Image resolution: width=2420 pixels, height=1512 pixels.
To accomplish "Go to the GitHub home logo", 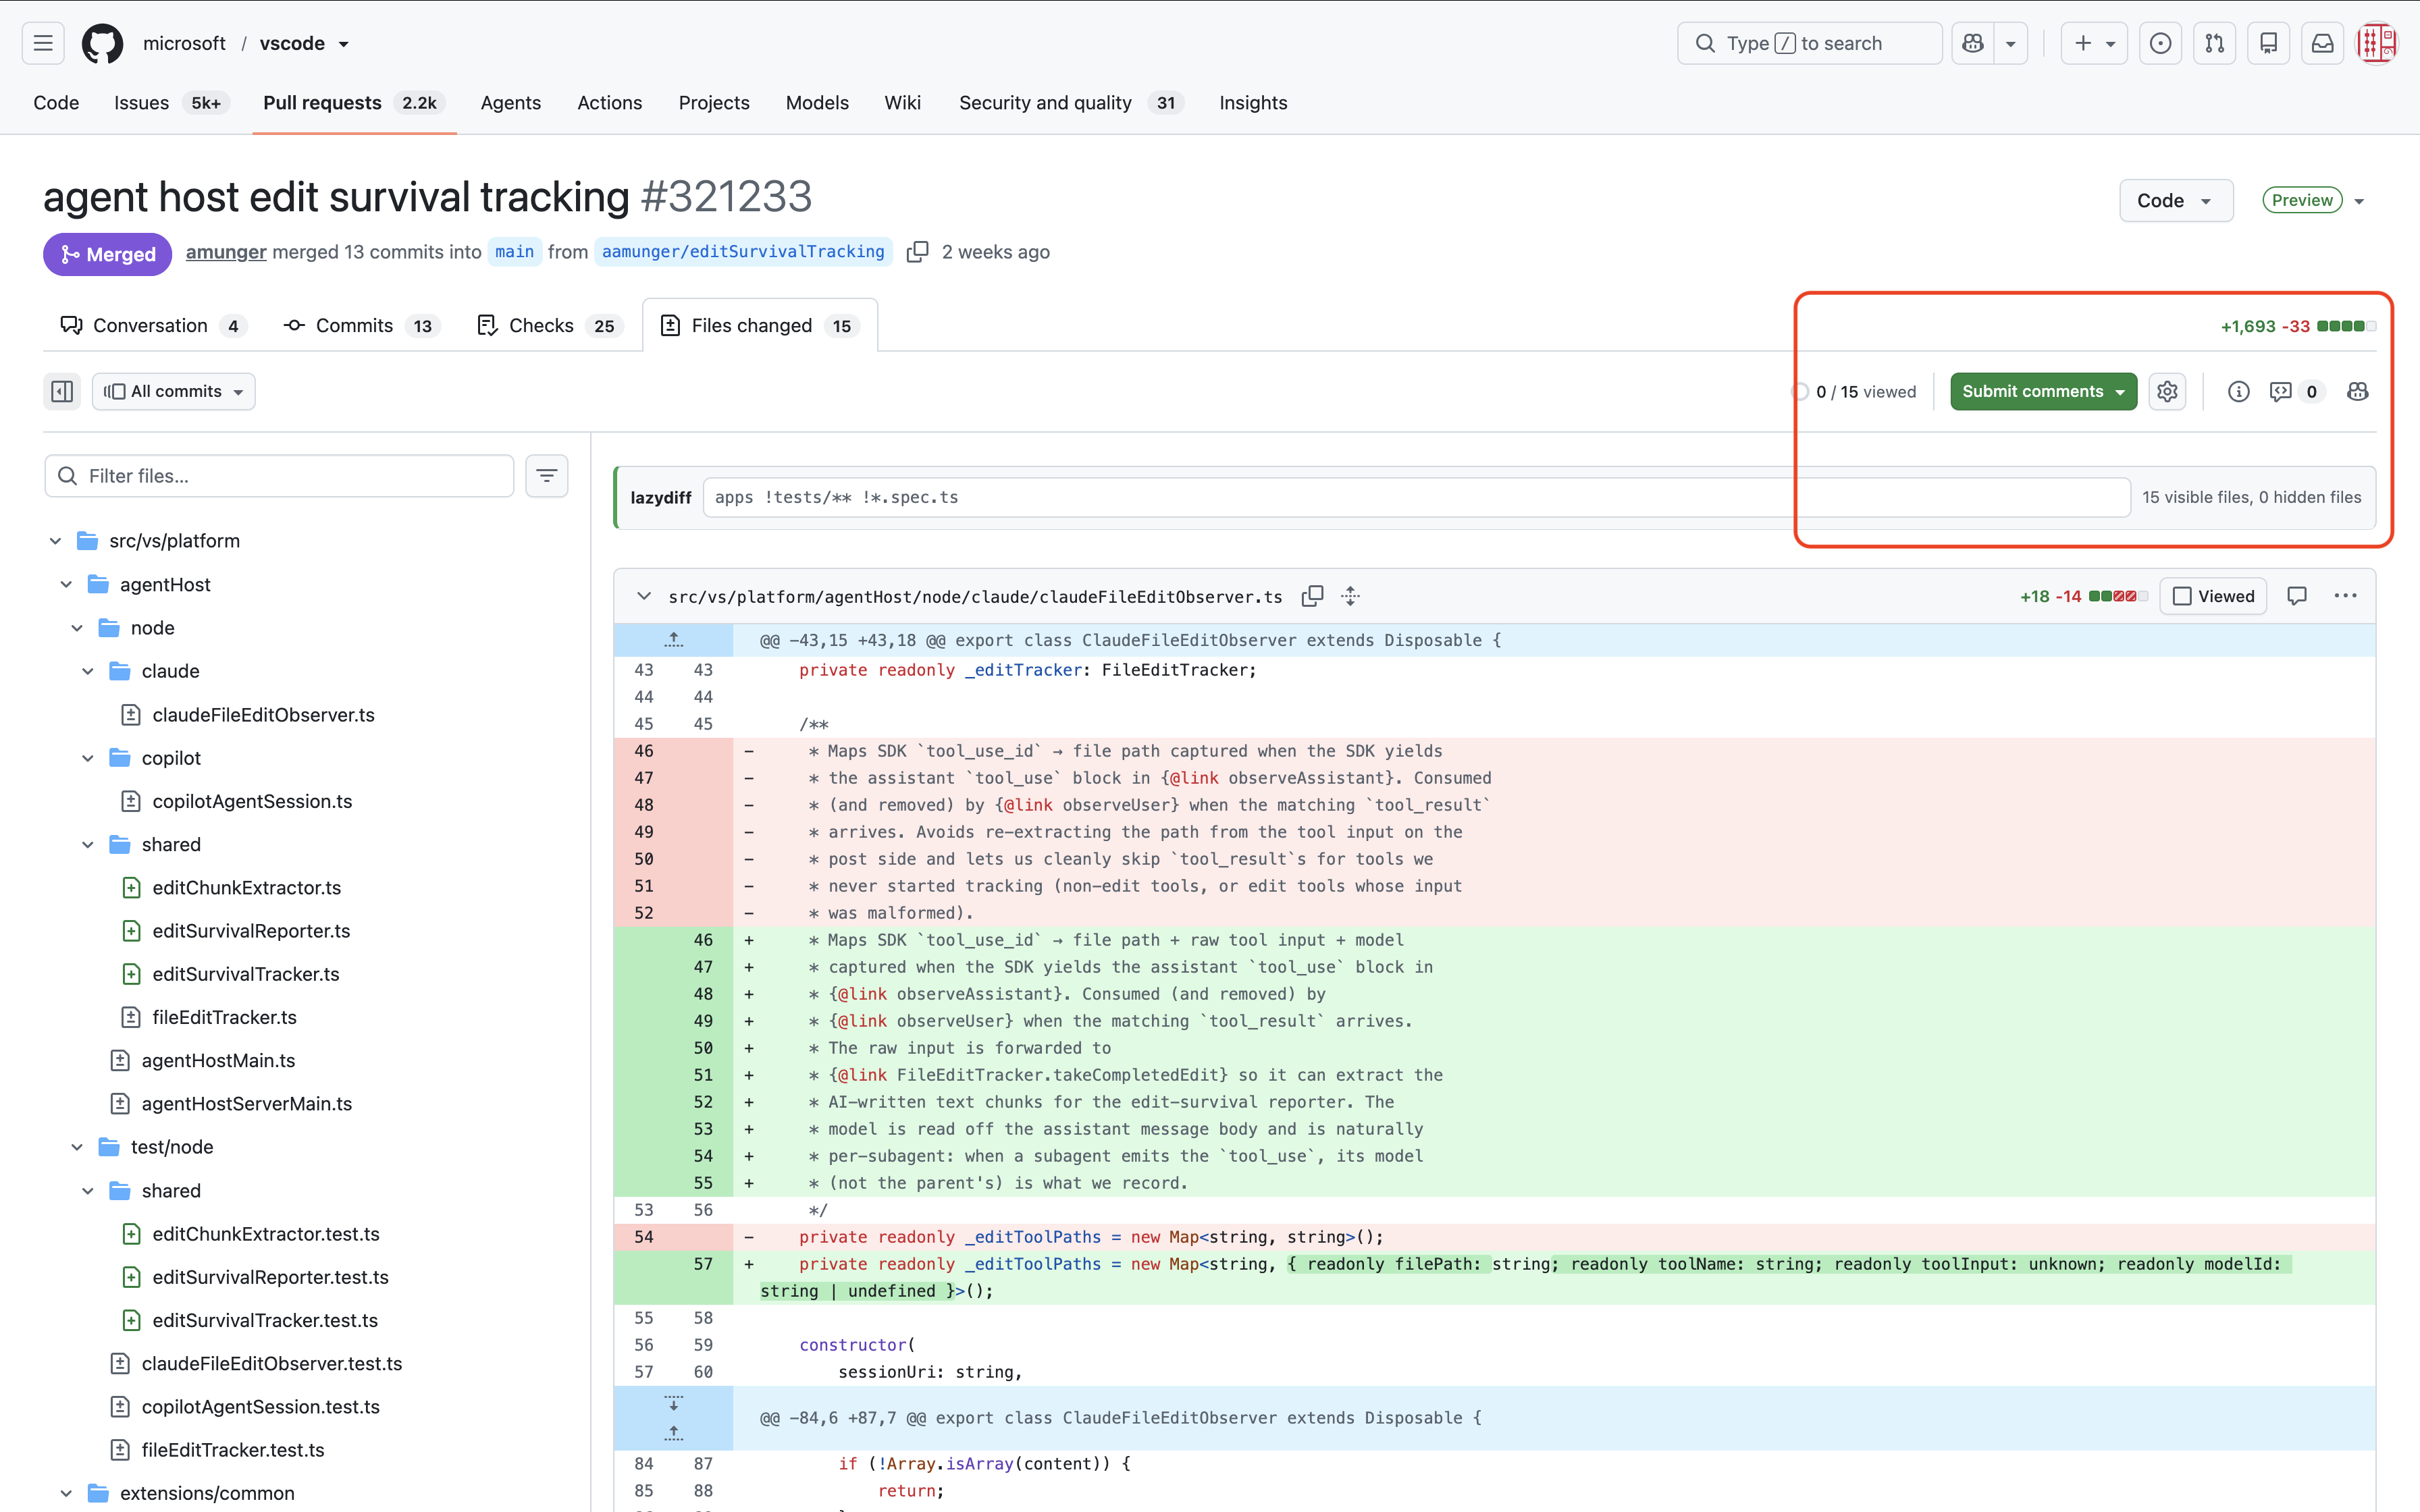I will click(x=102, y=43).
